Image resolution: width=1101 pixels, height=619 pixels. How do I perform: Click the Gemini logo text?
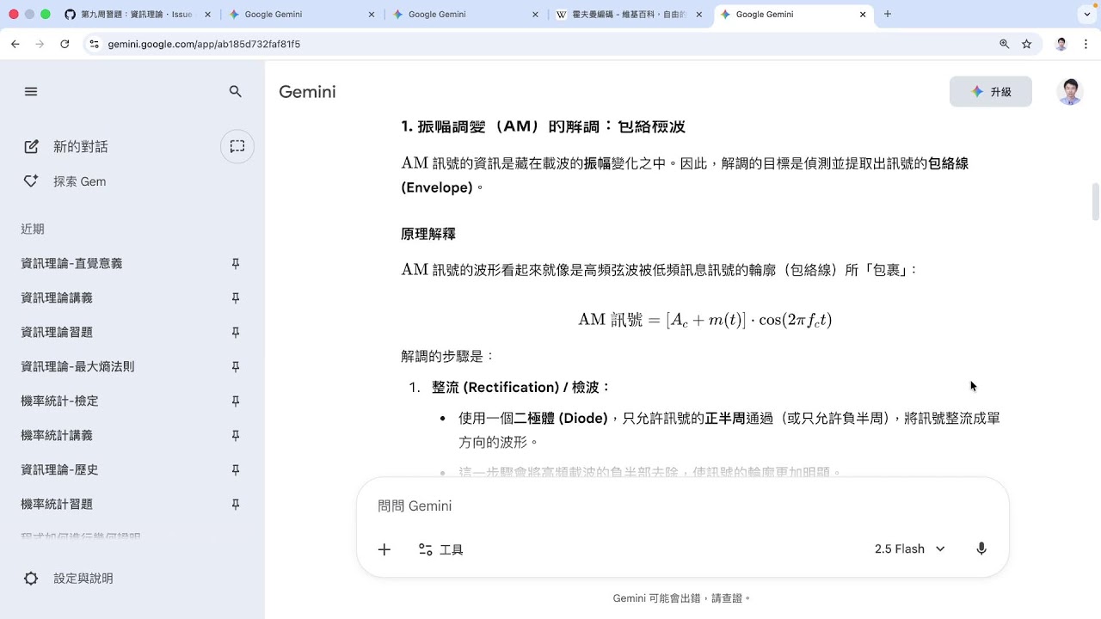tap(307, 92)
